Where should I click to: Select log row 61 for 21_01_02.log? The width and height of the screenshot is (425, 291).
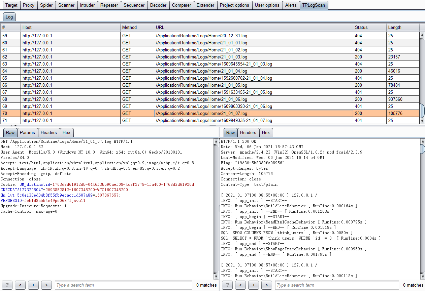[x=210, y=50]
